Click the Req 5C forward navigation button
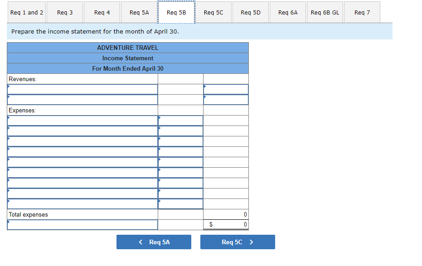Viewport: 422px width, 266px height. [x=238, y=242]
